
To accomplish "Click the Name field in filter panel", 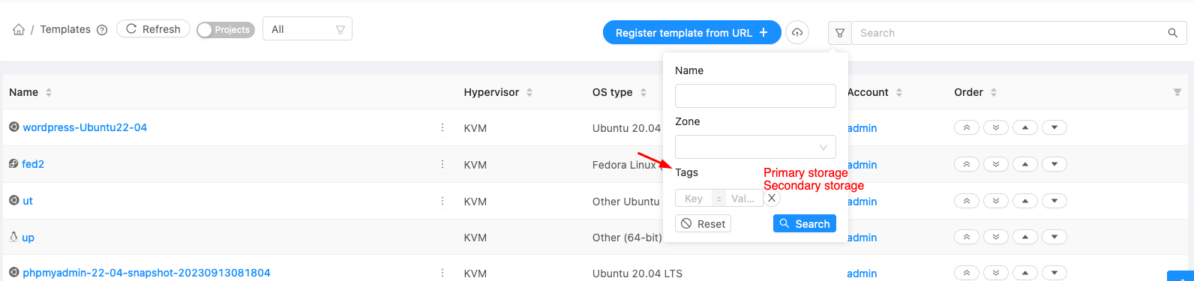I will 755,96.
